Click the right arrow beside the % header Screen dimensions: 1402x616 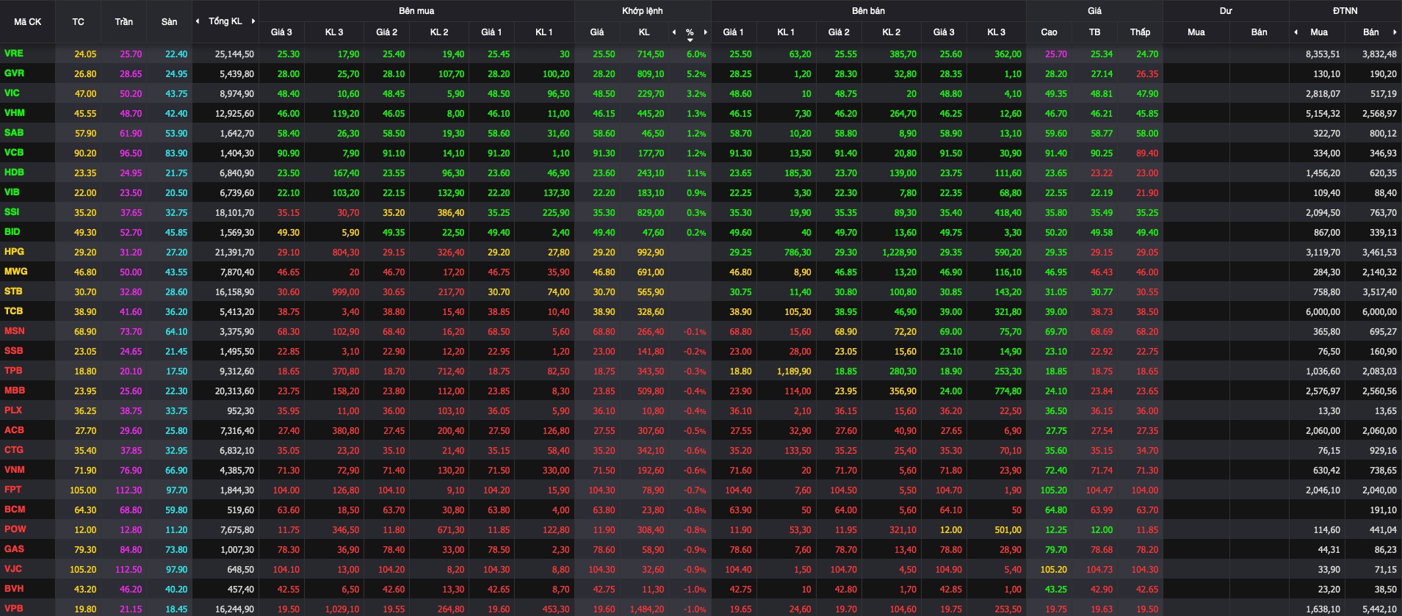[706, 32]
